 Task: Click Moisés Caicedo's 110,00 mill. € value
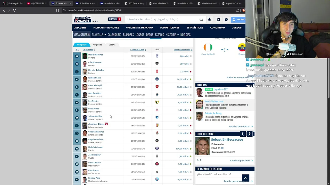(182, 149)
